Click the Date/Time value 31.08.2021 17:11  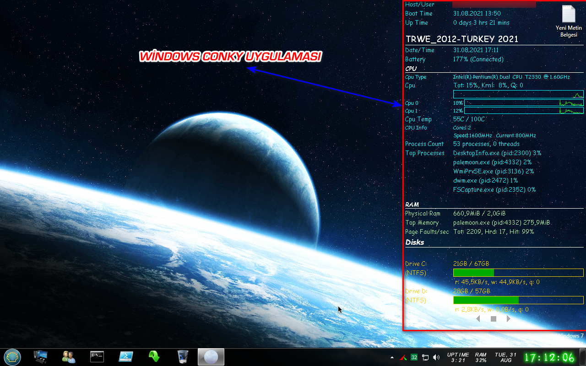[x=476, y=50]
